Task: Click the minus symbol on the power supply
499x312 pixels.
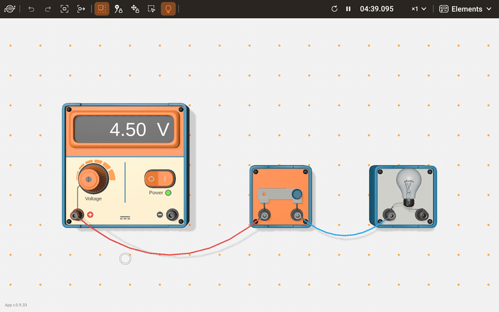Action: (160, 215)
